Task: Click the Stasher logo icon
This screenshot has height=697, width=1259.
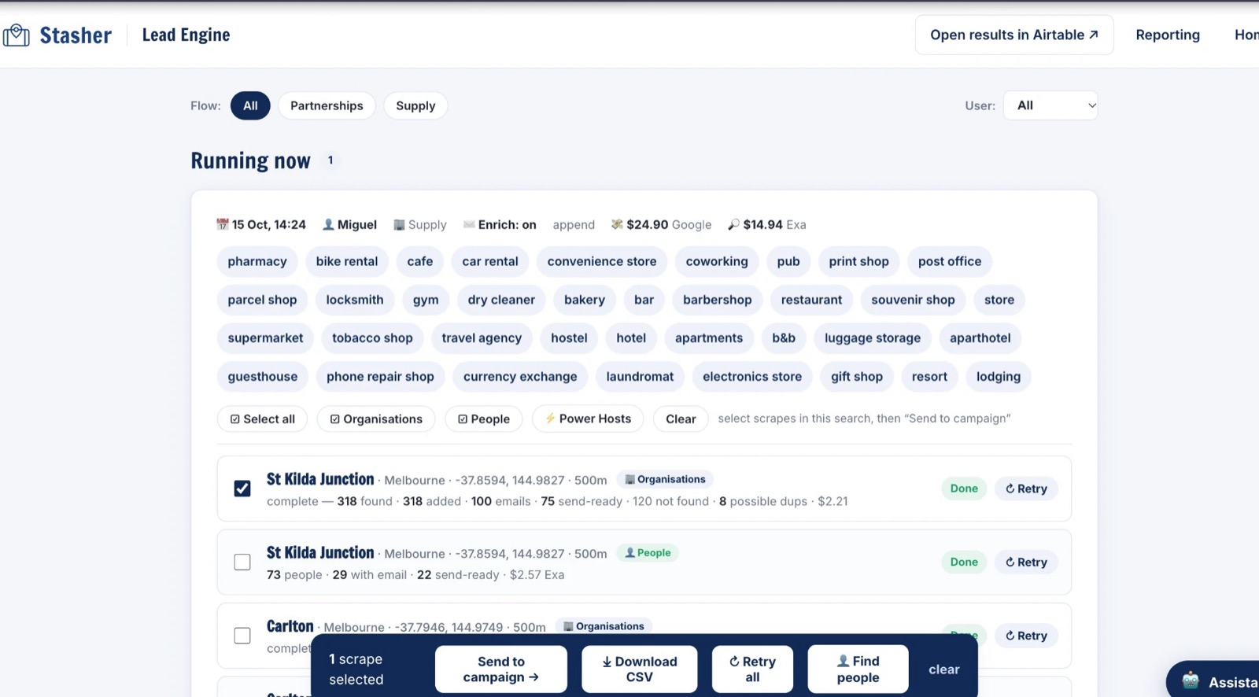Action: click(x=16, y=35)
